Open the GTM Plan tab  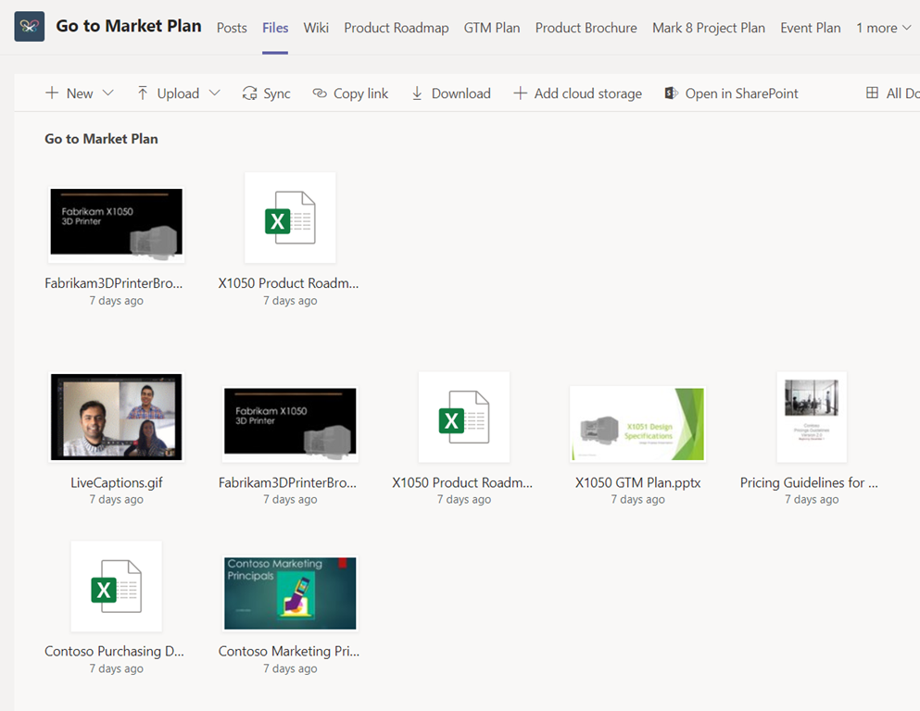(492, 28)
